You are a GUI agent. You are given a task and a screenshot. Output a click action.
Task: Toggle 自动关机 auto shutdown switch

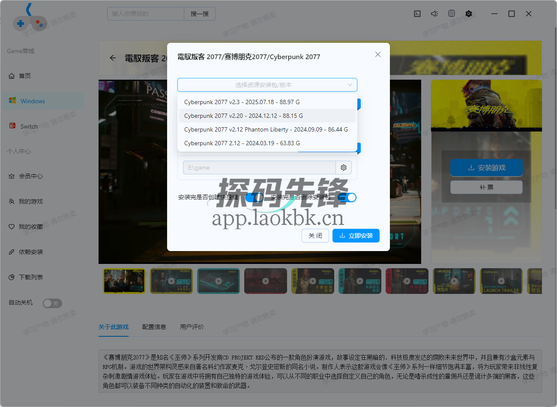pyautogui.click(x=52, y=303)
